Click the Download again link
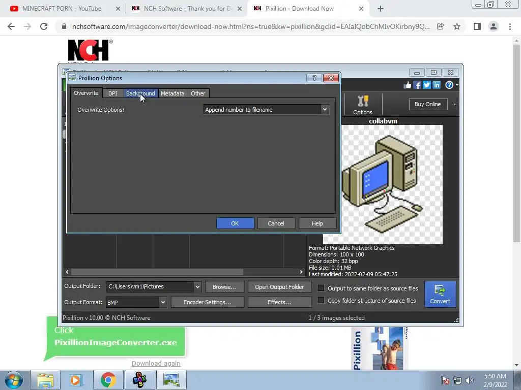Screen dimensions: 521x390 tap(156, 363)
